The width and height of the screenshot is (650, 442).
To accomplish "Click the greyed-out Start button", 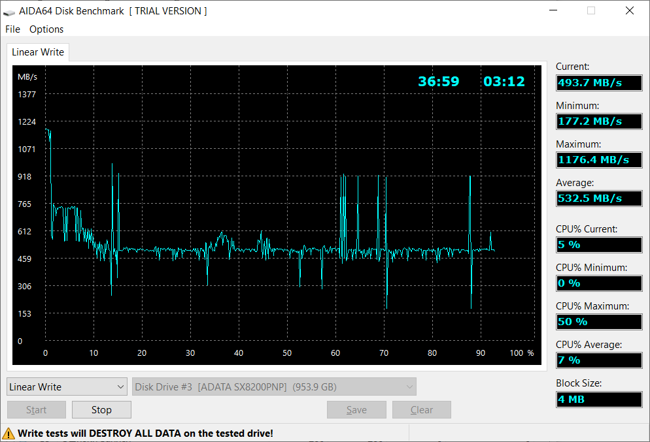I will tap(37, 410).
